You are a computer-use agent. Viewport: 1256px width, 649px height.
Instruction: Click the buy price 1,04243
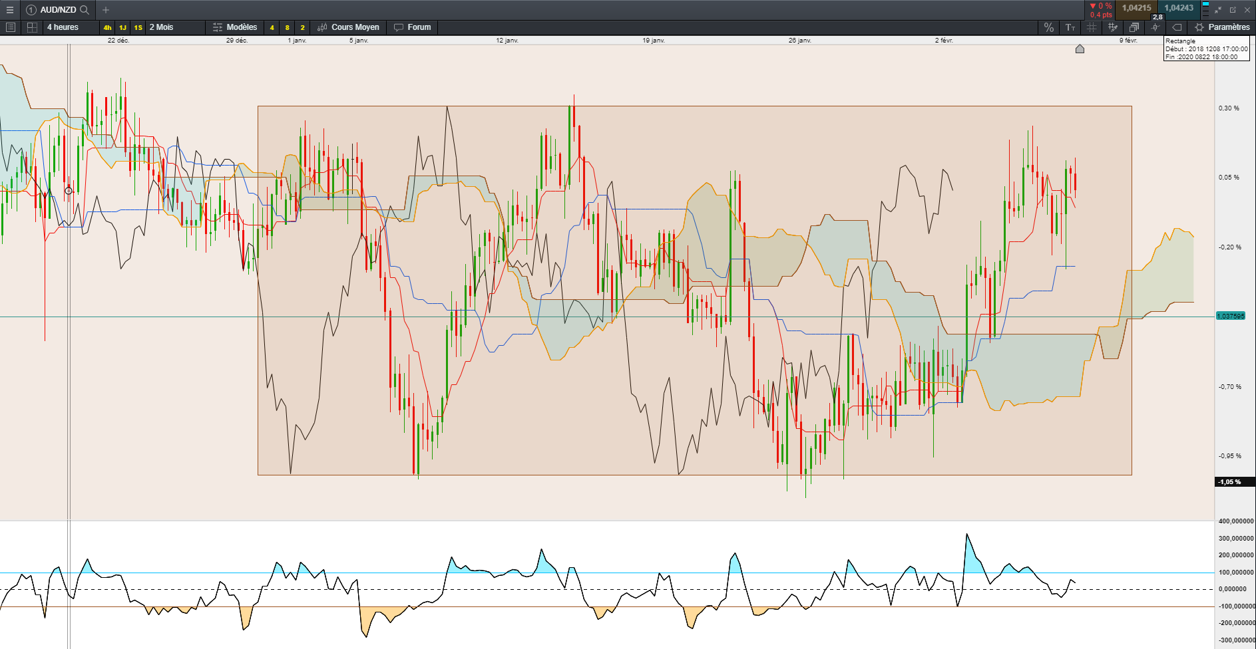coord(1179,8)
